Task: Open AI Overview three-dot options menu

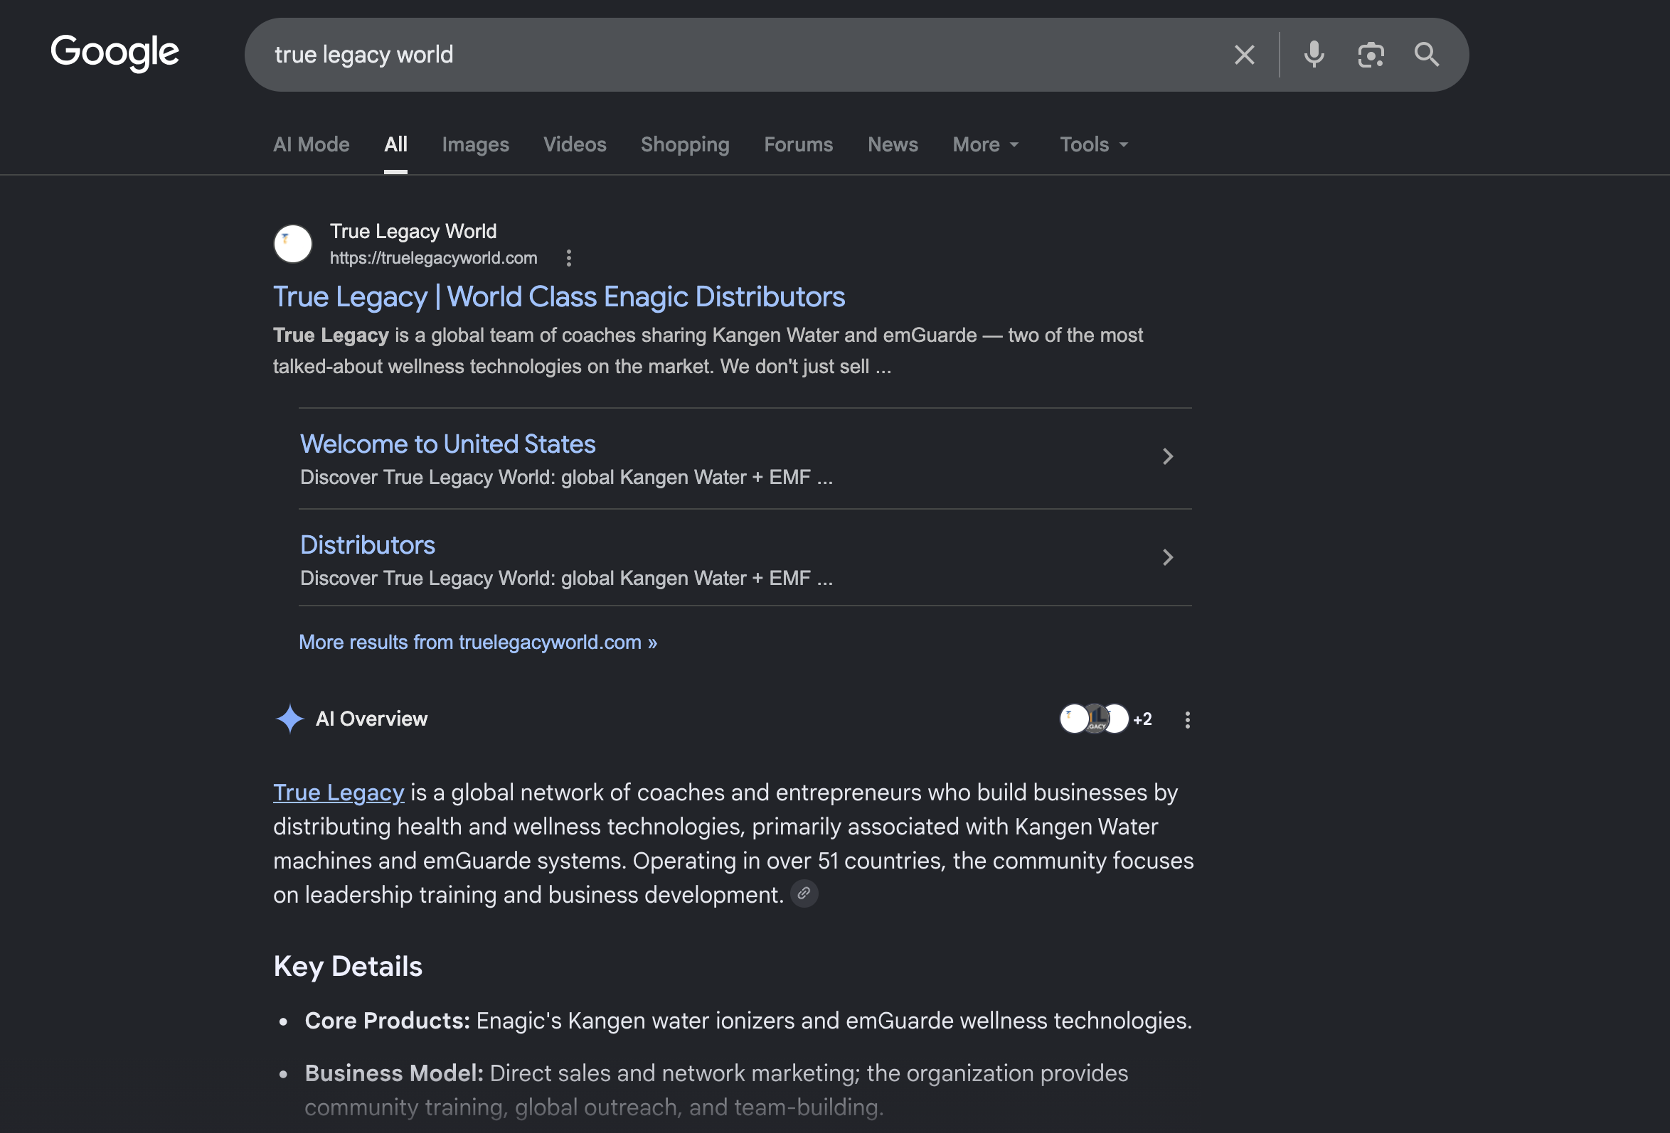Action: (1187, 719)
